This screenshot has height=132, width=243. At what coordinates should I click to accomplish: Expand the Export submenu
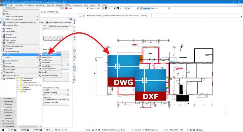[x=18, y=57]
